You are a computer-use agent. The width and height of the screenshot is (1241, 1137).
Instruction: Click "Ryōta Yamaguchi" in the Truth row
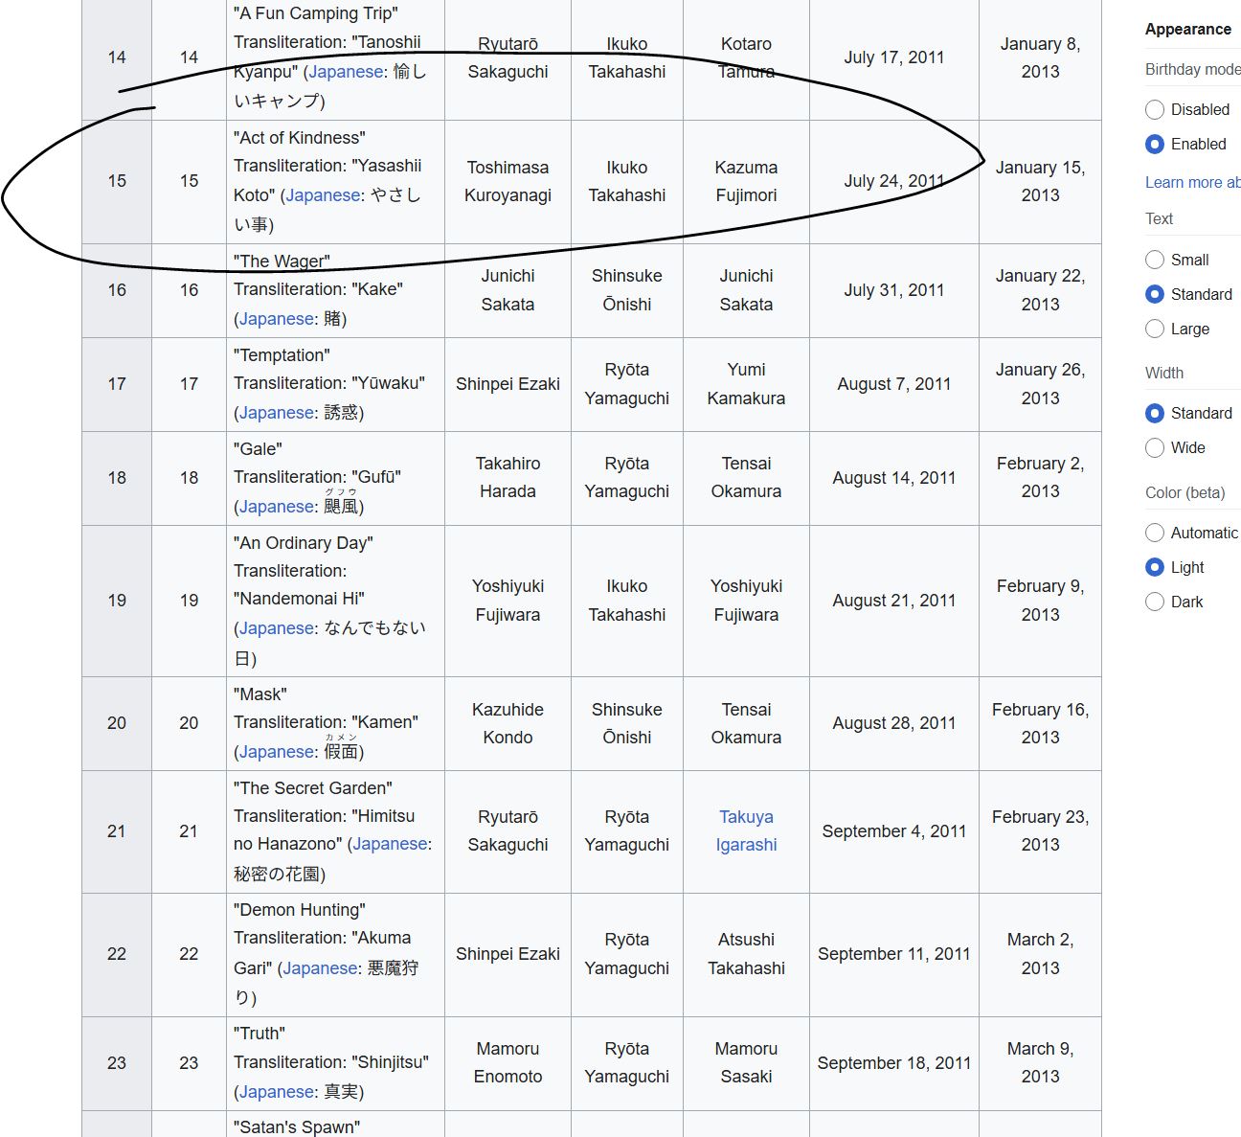pyautogui.click(x=627, y=1063)
